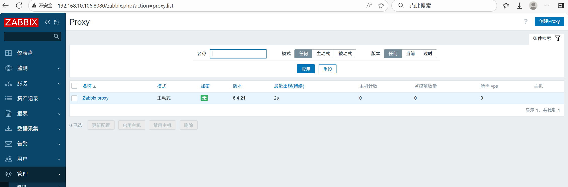This screenshot has height=187, width=568.
Task: Select version 任何 option
Action: [x=393, y=54]
